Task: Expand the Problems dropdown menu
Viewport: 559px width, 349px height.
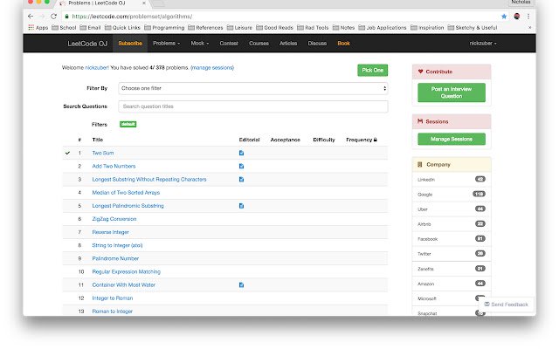Action: coord(166,43)
